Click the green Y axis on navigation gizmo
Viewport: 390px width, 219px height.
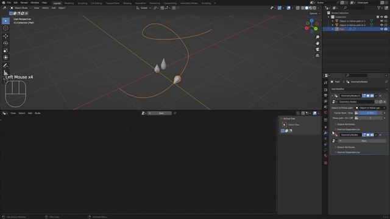316,29
